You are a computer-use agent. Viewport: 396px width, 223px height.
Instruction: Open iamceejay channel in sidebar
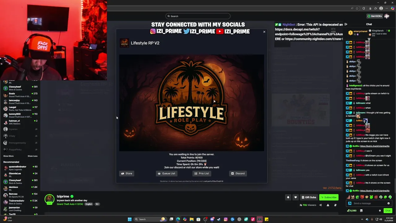tap(20, 102)
